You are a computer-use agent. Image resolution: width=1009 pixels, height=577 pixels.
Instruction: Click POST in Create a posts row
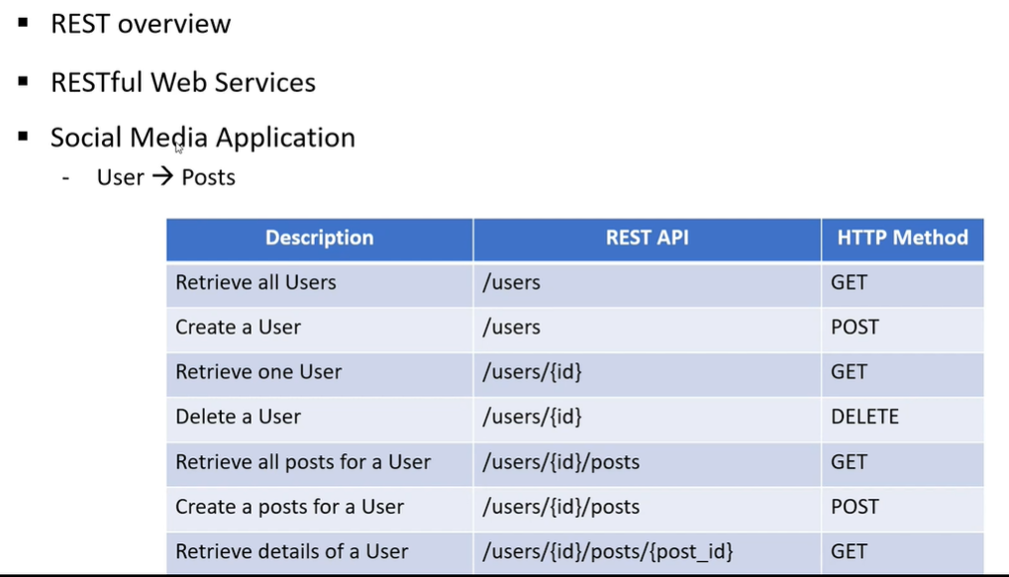coord(855,508)
